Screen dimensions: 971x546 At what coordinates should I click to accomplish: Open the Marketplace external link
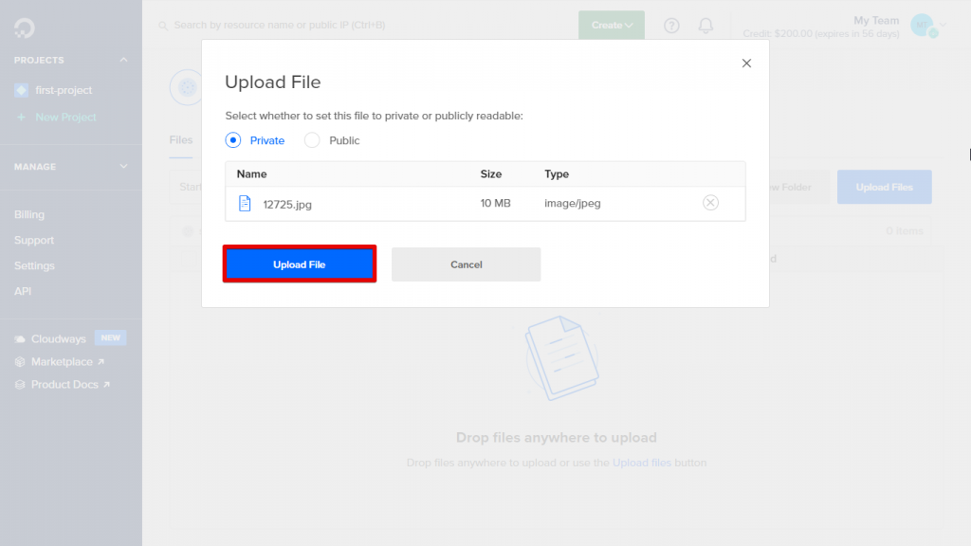[x=60, y=361]
